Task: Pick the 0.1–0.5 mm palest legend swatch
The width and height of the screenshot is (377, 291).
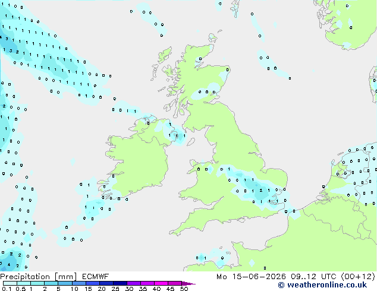Action: coord(10,283)
